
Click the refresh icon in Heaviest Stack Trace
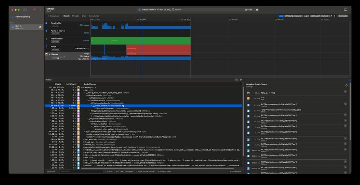pos(346,85)
